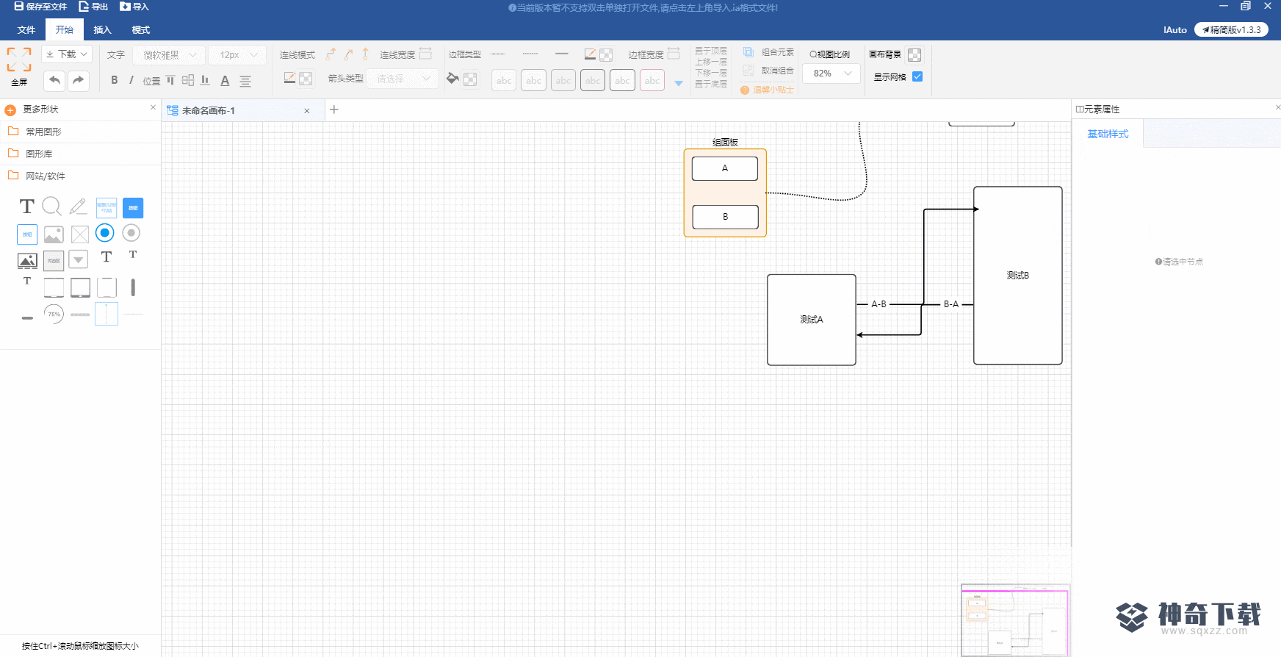Viewport: 1281px width, 657px height.
Task: Click the 取消组合 ungroup icon
Action: (x=748, y=71)
